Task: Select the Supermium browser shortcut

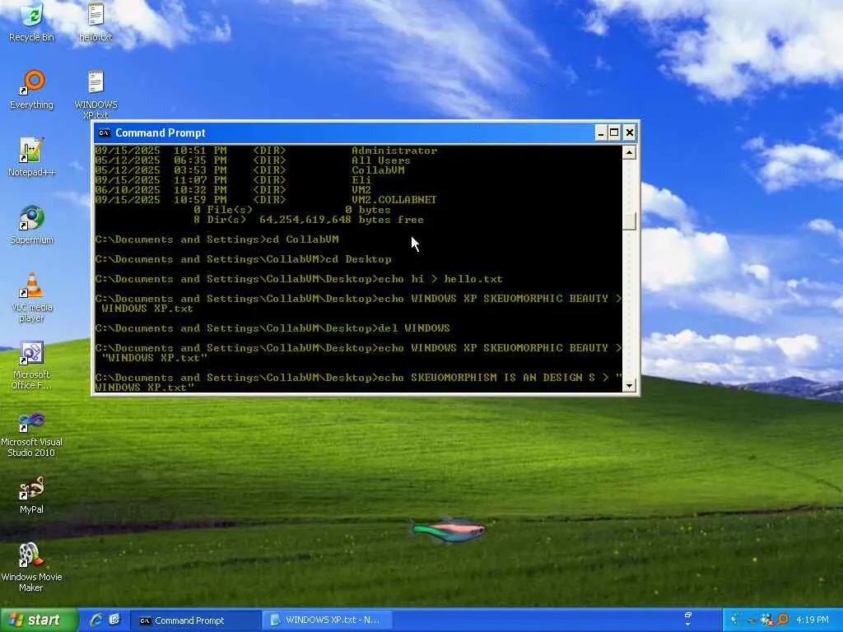Action: pos(31,225)
